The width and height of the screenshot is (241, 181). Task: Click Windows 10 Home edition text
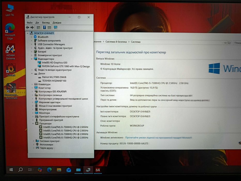click(x=110, y=64)
